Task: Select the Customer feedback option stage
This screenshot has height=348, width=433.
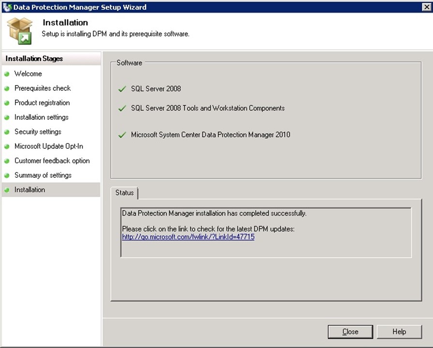Action: click(x=52, y=161)
